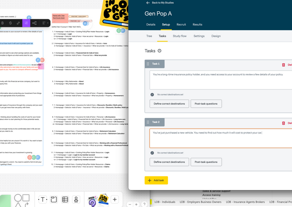Select the Table tool in whiteboard toolbar
The height and width of the screenshot is (207, 292).
click(65, 199)
